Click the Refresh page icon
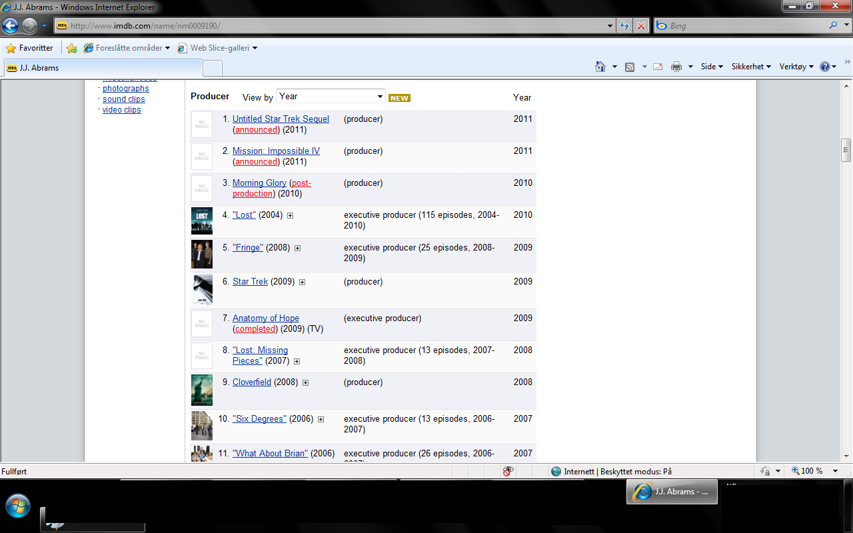The height and width of the screenshot is (533, 853). pos(624,26)
